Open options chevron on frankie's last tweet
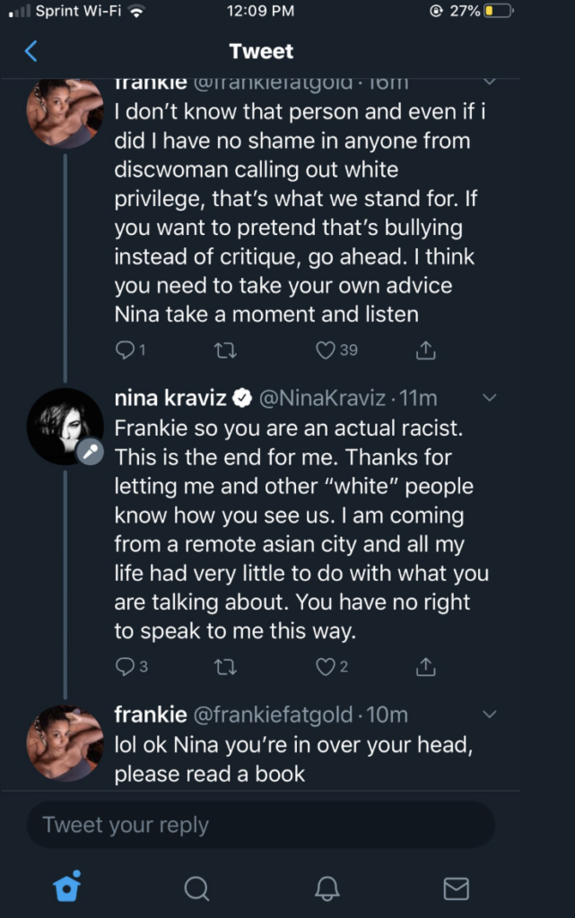 coord(490,714)
